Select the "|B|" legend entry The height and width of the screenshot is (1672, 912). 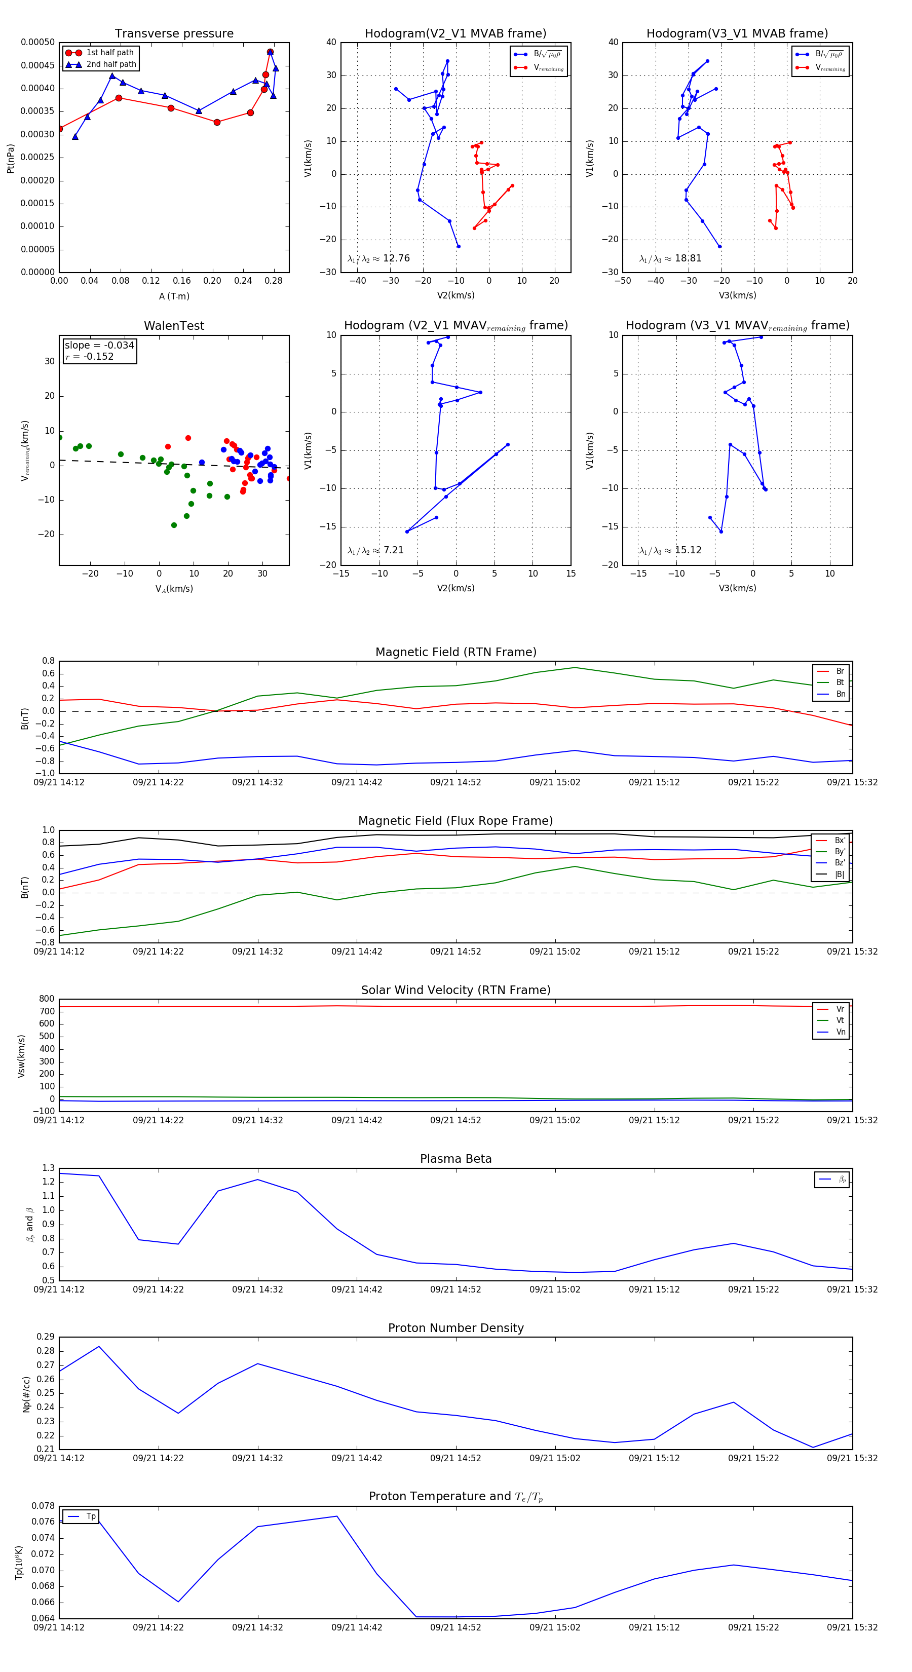pos(831,875)
